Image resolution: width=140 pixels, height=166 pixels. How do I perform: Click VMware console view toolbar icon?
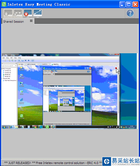(x=33, y=61)
